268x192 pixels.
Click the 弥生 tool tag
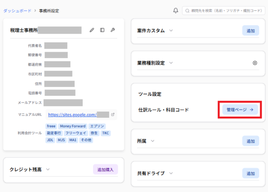point(94,133)
